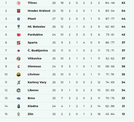Click the Sparta S logo
Image resolution: width=134 pixels, height=122 pixels.
[19, 43]
